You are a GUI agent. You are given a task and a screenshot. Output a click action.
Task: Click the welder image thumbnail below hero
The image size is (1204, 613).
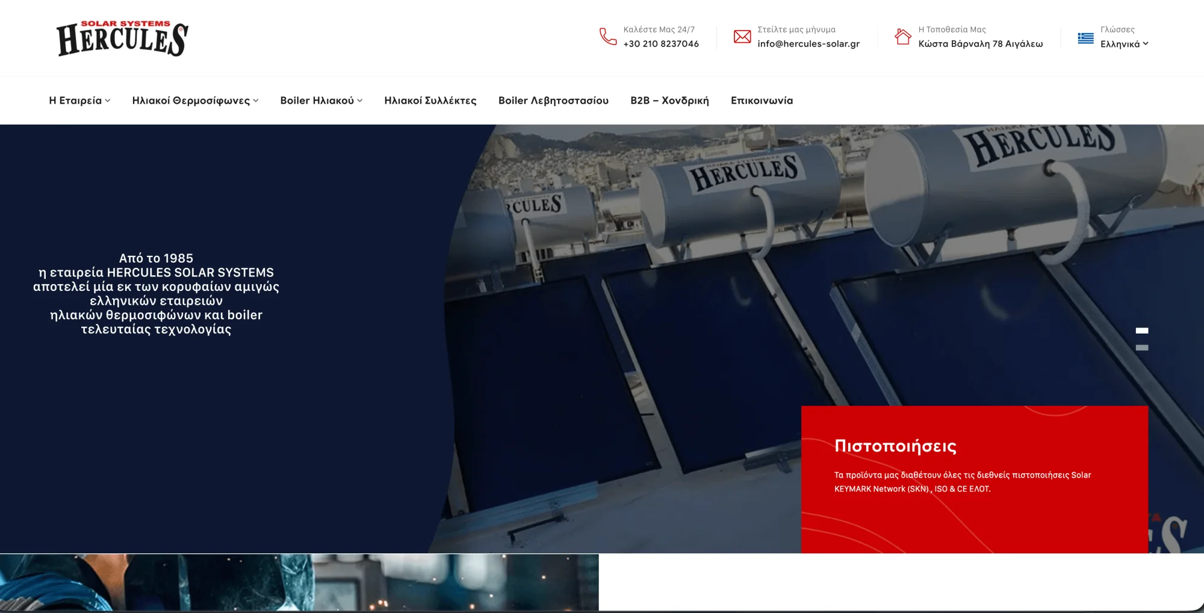tap(299, 582)
